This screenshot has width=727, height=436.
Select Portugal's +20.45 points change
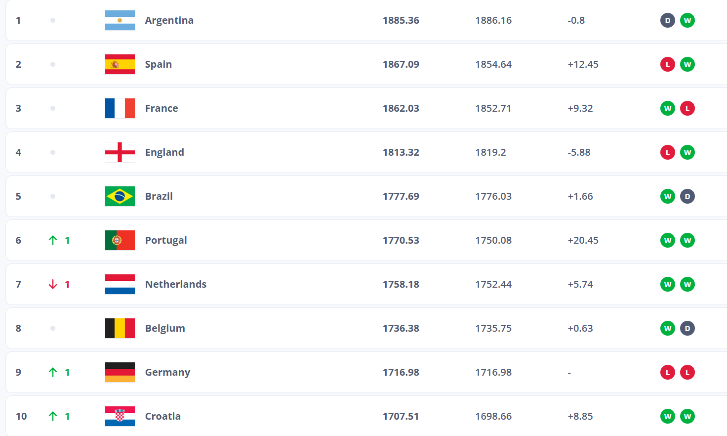click(583, 240)
